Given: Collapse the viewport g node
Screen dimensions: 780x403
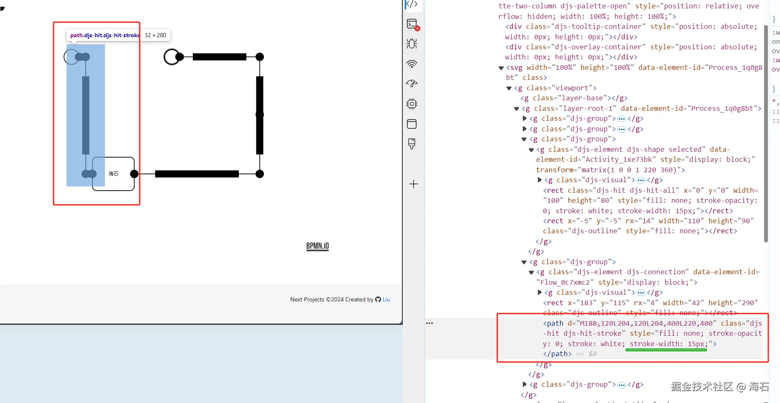Looking at the screenshot, I should (x=509, y=88).
